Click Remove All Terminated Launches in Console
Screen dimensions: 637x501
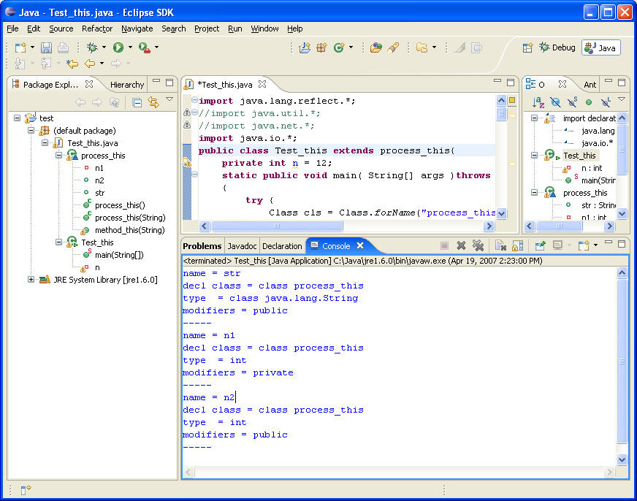point(478,246)
